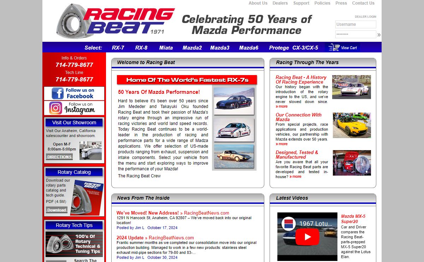Open the Mazda MX-5 Super20 video link
Screen dimensions: 424x262
pyautogui.click(x=353, y=219)
